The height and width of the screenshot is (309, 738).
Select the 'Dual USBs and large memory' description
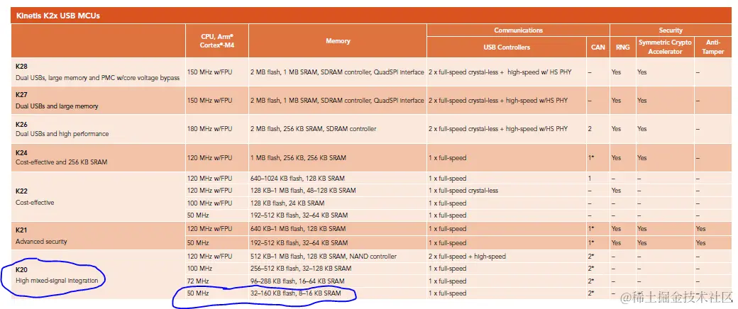point(57,106)
